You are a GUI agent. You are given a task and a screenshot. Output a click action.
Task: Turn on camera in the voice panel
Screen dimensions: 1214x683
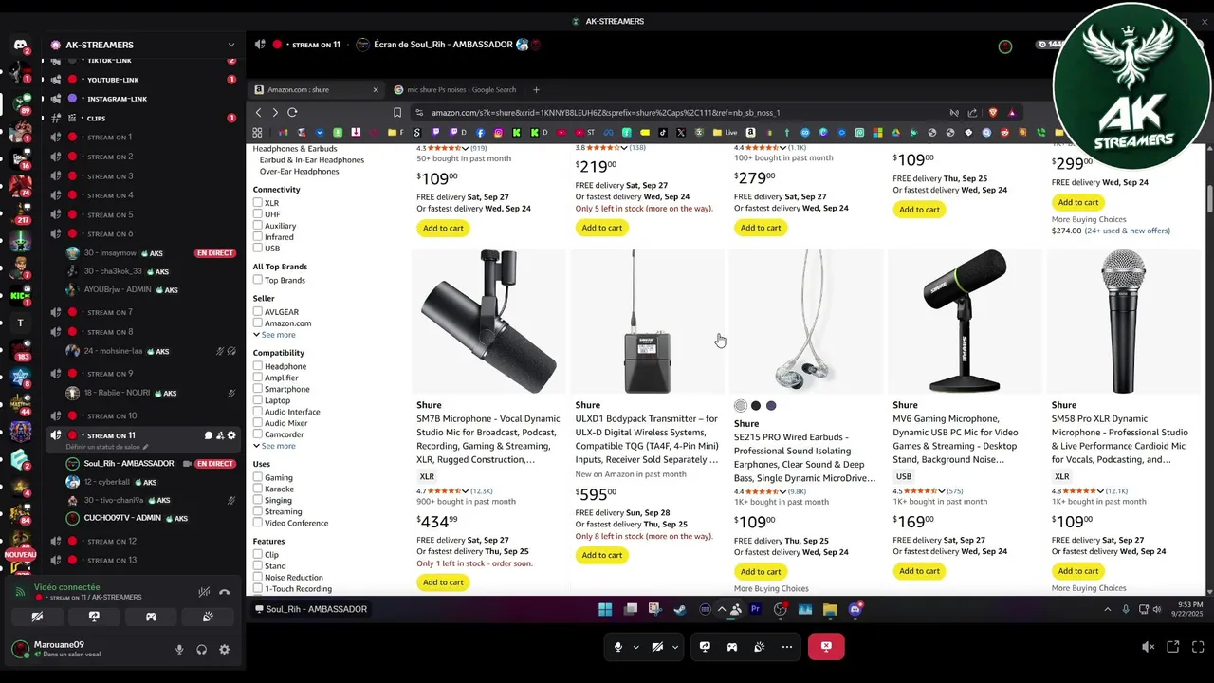tap(37, 617)
